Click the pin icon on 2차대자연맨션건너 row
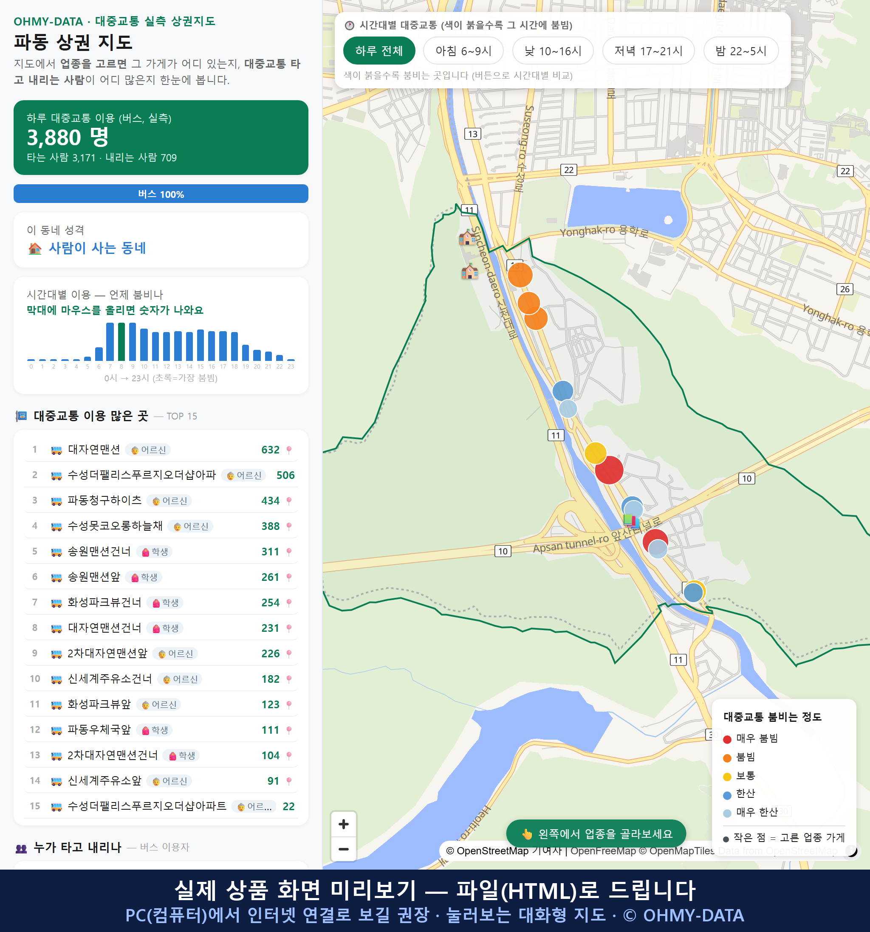The height and width of the screenshot is (932, 870). 289,755
